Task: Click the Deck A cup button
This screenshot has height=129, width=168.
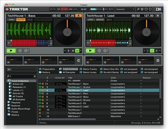Action: pos(27,51)
